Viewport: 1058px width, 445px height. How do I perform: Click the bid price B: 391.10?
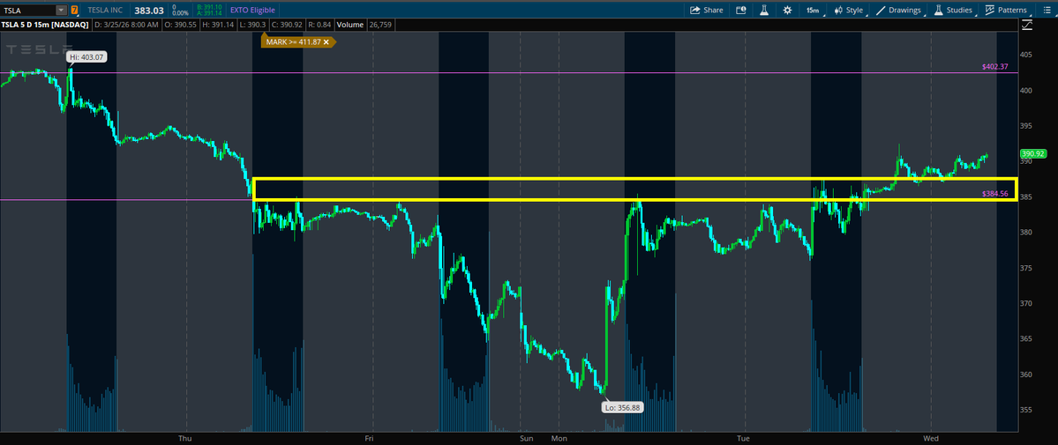coord(208,7)
